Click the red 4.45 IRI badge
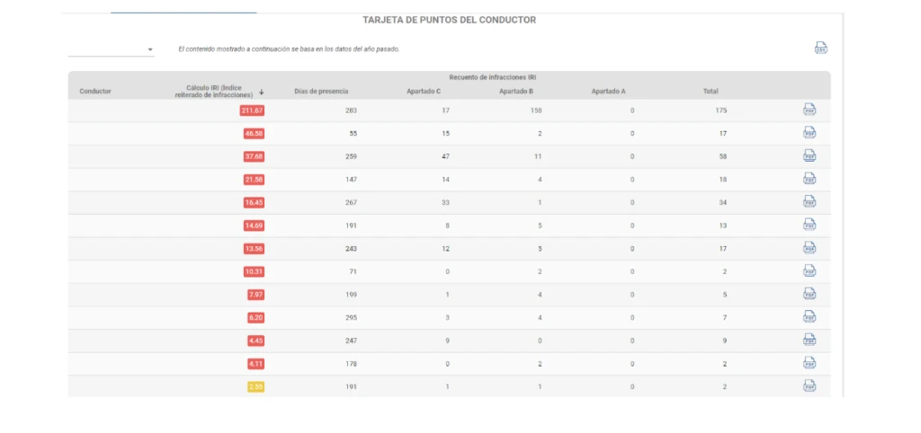 click(255, 340)
